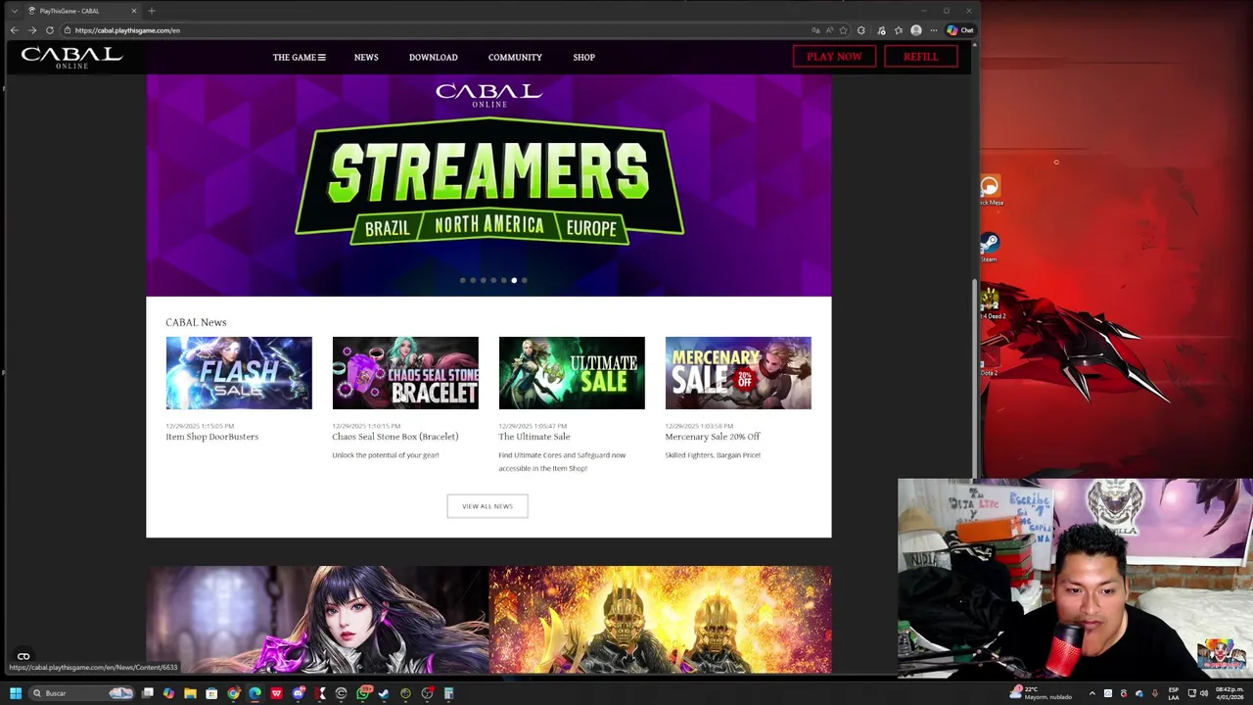Screen dimensions: 1253x705
Task: Click the golden armored knights promo banner
Action: 660,620
